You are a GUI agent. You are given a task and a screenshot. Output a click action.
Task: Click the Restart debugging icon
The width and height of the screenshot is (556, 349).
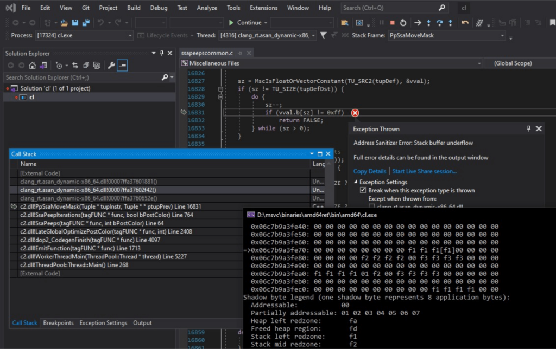403,23
